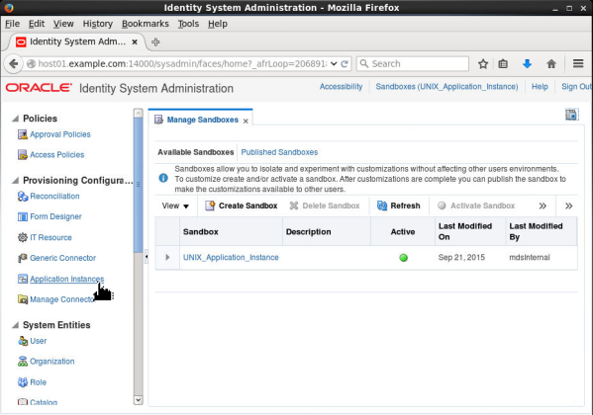Click the Last Modified On column header
This screenshot has height=415, width=593.
click(x=470, y=232)
